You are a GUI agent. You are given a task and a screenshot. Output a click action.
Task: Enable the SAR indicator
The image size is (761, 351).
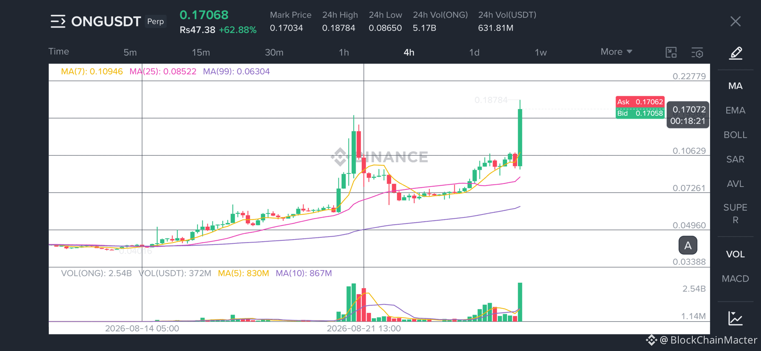coord(735,159)
